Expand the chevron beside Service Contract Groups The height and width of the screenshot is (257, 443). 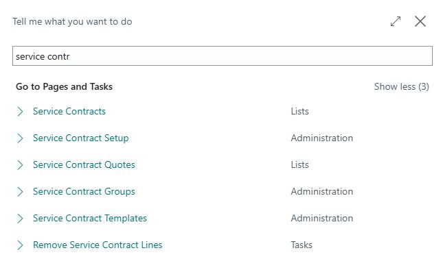tap(20, 192)
